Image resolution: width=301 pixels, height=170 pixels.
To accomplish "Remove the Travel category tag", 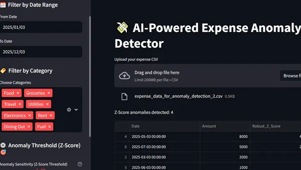I will point(20,104).
